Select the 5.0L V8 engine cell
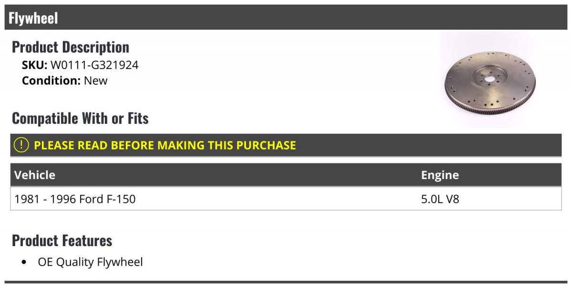 (x=440, y=199)
